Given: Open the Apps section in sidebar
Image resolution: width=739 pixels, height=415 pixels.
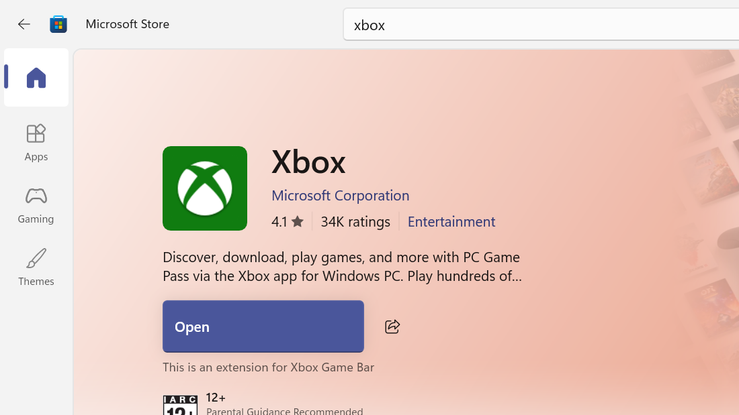Looking at the screenshot, I should [x=36, y=143].
